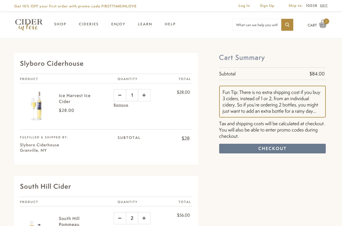This screenshot has width=342, height=226.
Task: Increase Ice Harvest Ice Cider quantity
Action: coord(144,95)
